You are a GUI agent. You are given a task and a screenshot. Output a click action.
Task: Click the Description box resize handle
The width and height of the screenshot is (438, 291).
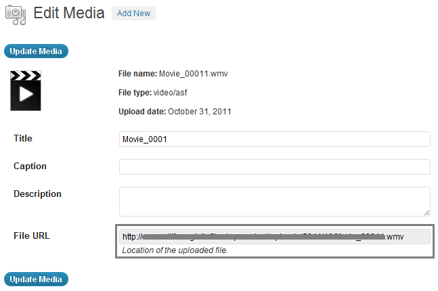tap(426, 212)
